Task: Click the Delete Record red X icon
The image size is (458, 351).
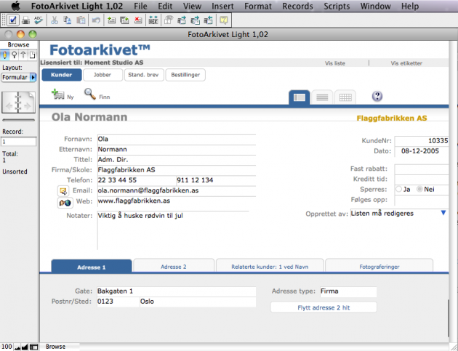Action: [138, 20]
